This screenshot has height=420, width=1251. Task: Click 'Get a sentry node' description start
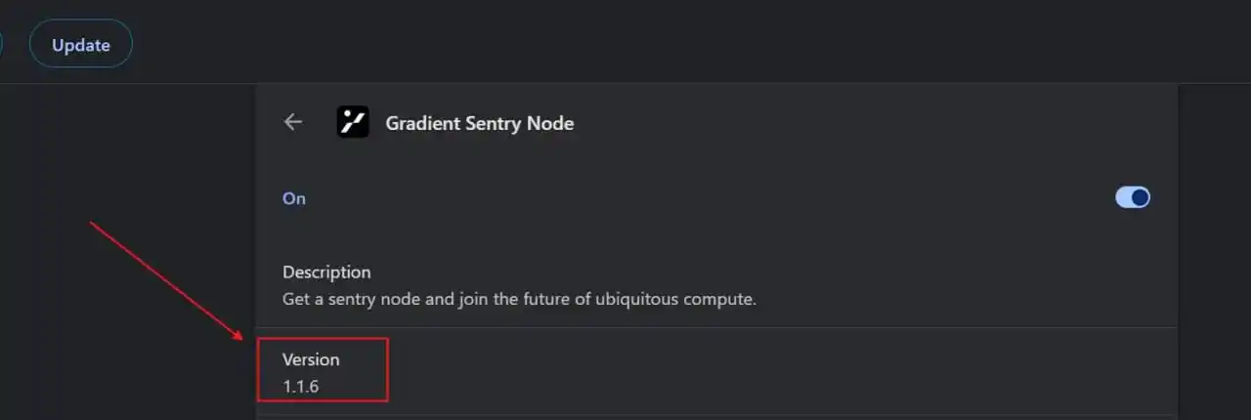coord(346,299)
